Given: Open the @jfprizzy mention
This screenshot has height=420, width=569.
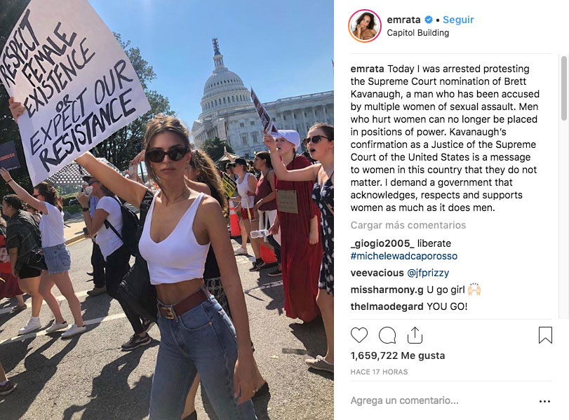Looking at the screenshot, I should [428, 273].
